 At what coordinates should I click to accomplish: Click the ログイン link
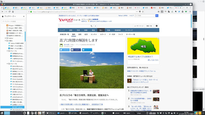point(84,21)
